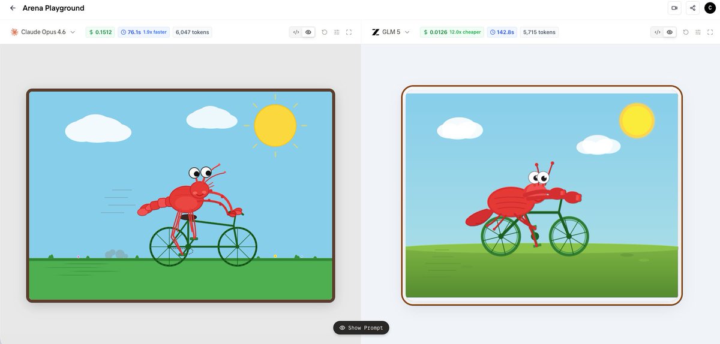Screen dimensions: 720x344
Task: Regenerate the Claude Opus 4.6 output
Action: 325,32
